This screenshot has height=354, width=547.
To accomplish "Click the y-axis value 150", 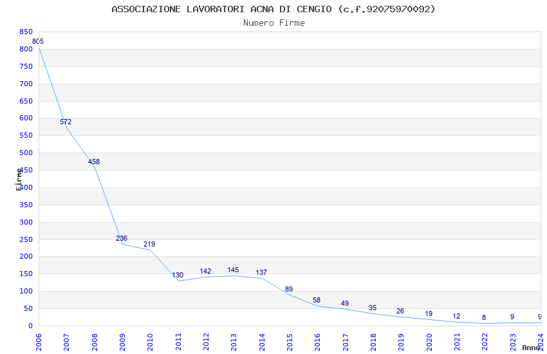I will point(26,274).
